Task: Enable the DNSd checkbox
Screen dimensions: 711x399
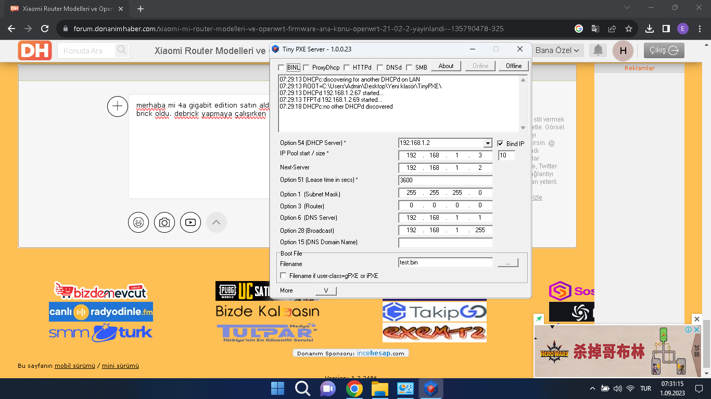Action: pos(380,68)
